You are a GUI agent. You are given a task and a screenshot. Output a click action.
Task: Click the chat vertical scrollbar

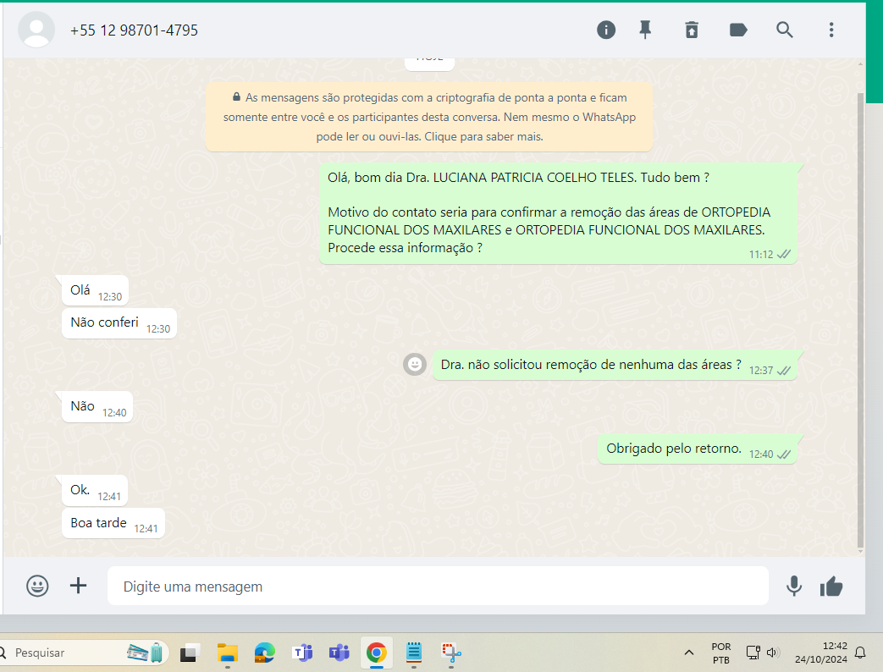(x=860, y=321)
